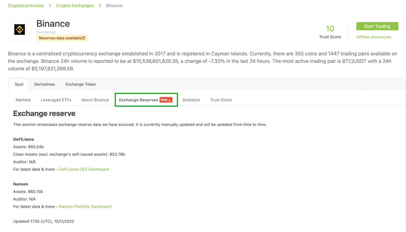406x232 pixels.
Task: Switch to the Derivatives tab
Action: [44, 84]
